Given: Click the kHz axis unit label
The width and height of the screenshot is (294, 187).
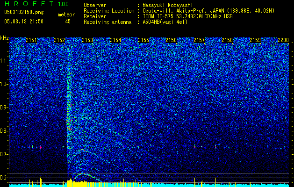Looking at the screenshot, I should click(4, 38).
